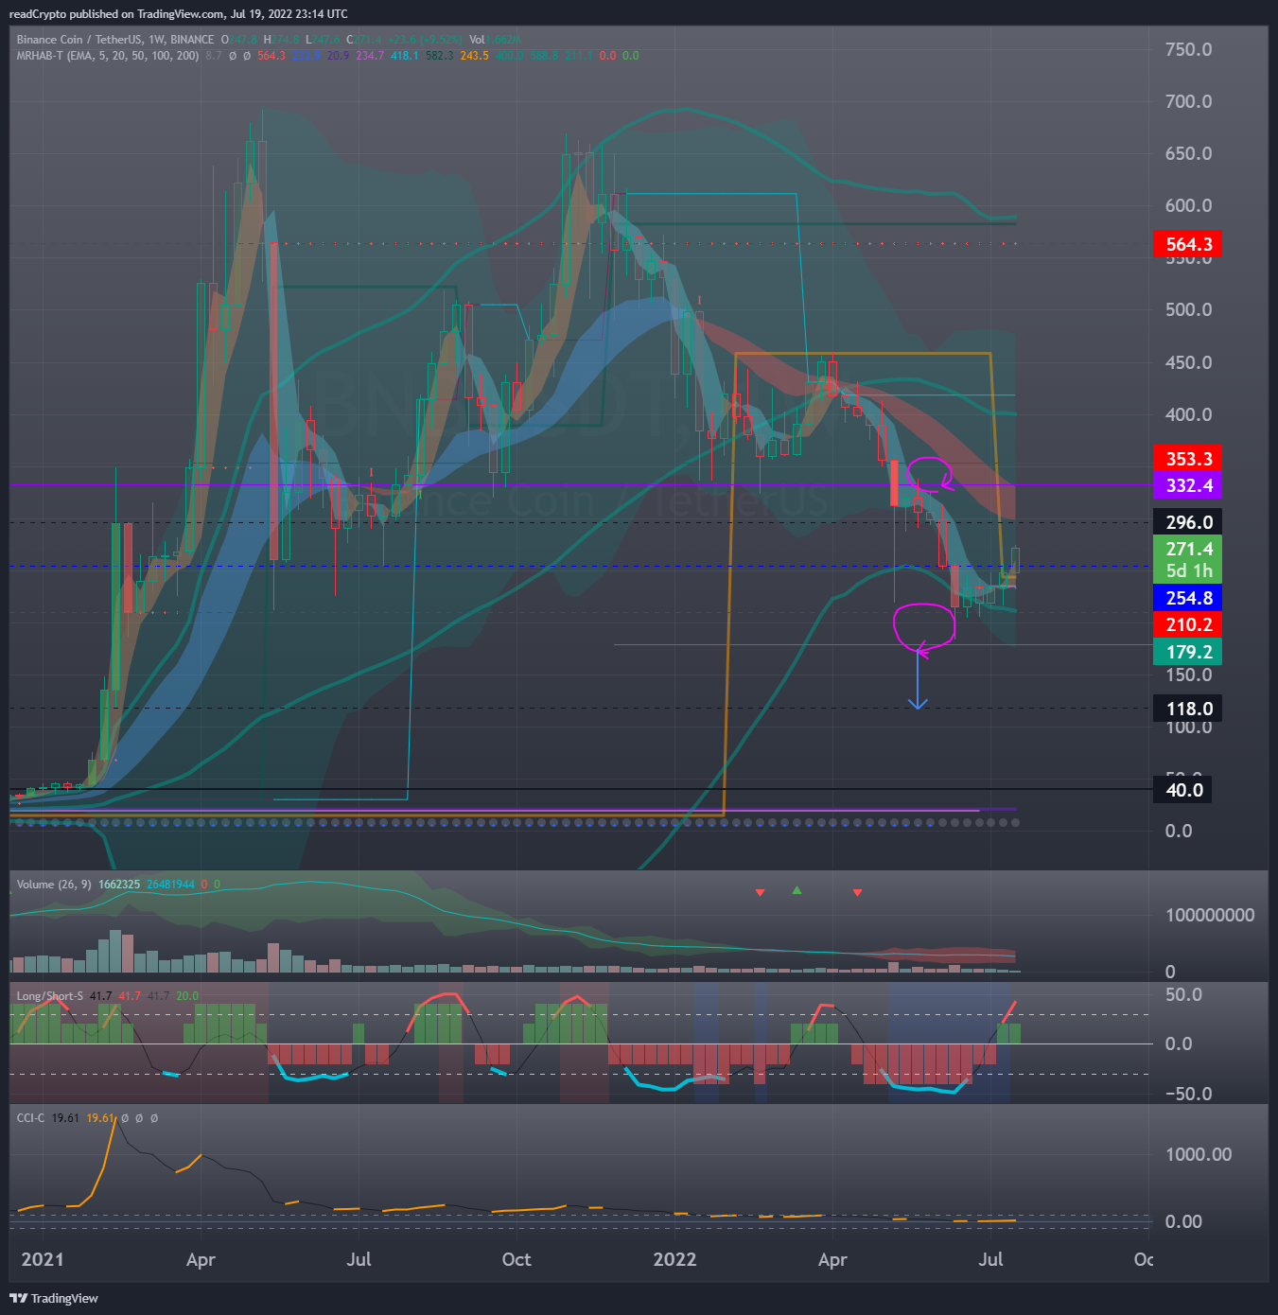Click the 400.0 price axis value
1278x1315 pixels.
[1188, 414]
